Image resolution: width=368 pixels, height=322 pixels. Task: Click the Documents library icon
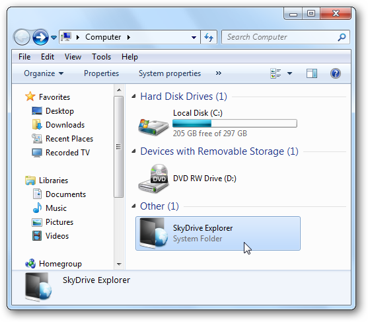click(37, 194)
